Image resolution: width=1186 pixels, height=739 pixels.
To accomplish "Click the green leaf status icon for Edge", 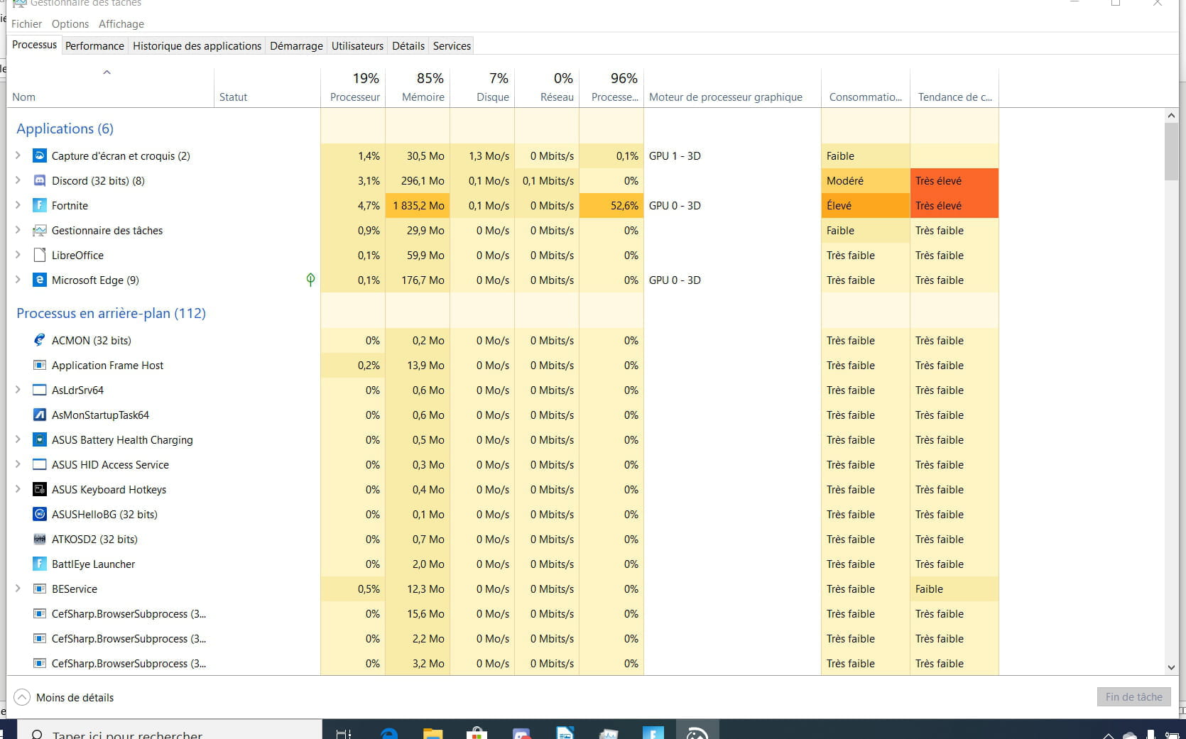I will (310, 280).
